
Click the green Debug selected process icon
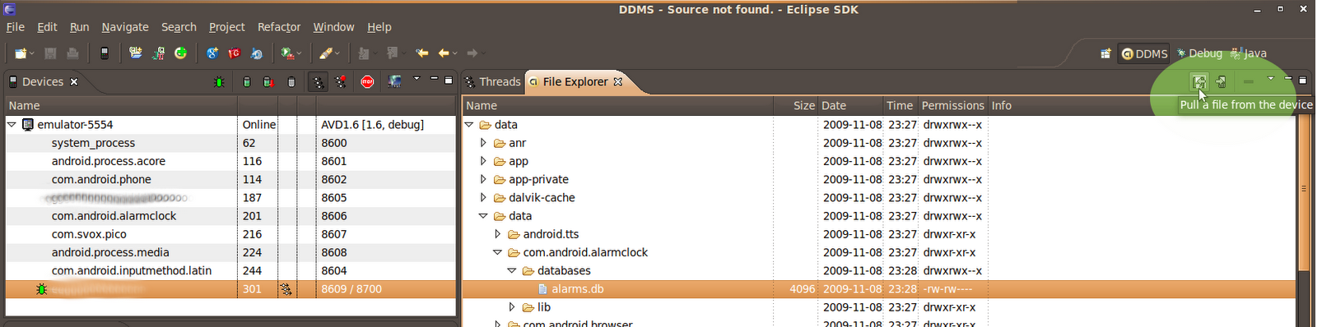tap(219, 81)
